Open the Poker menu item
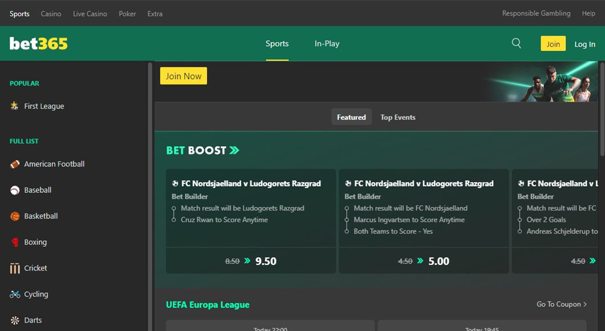The height and width of the screenshot is (331, 605). pyautogui.click(x=127, y=13)
